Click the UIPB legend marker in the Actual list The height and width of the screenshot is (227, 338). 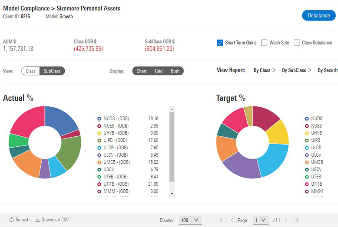pos(99,141)
